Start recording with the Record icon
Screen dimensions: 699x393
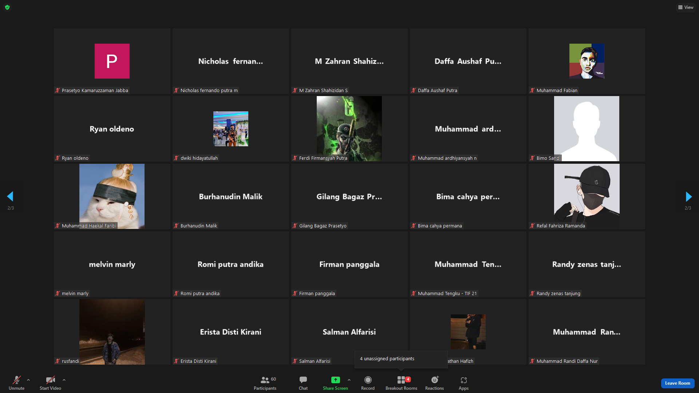point(368,380)
